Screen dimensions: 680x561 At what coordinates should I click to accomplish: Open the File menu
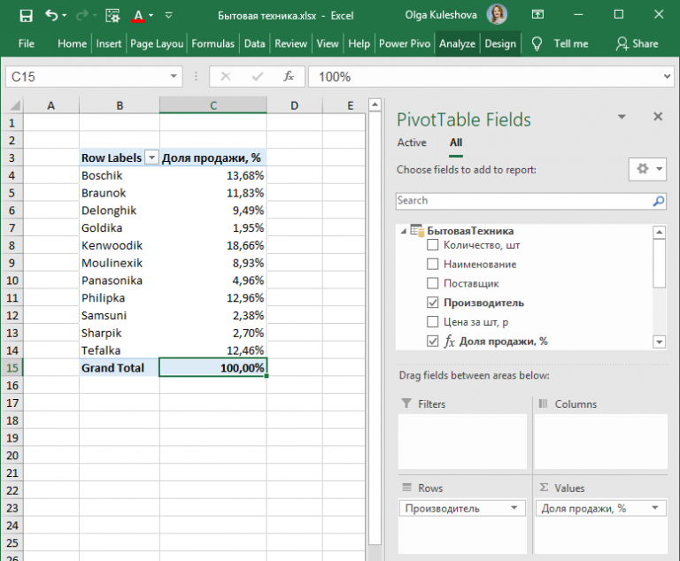point(27,43)
